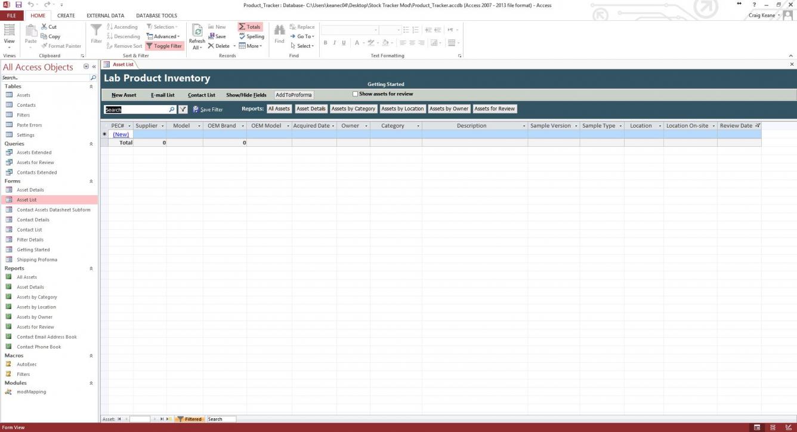This screenshot has width=797, height=432.
Task: Click the Italic formatting button
Action: coord(335,43)
